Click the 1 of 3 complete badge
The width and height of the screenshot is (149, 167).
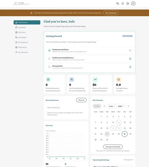point(127,36)
